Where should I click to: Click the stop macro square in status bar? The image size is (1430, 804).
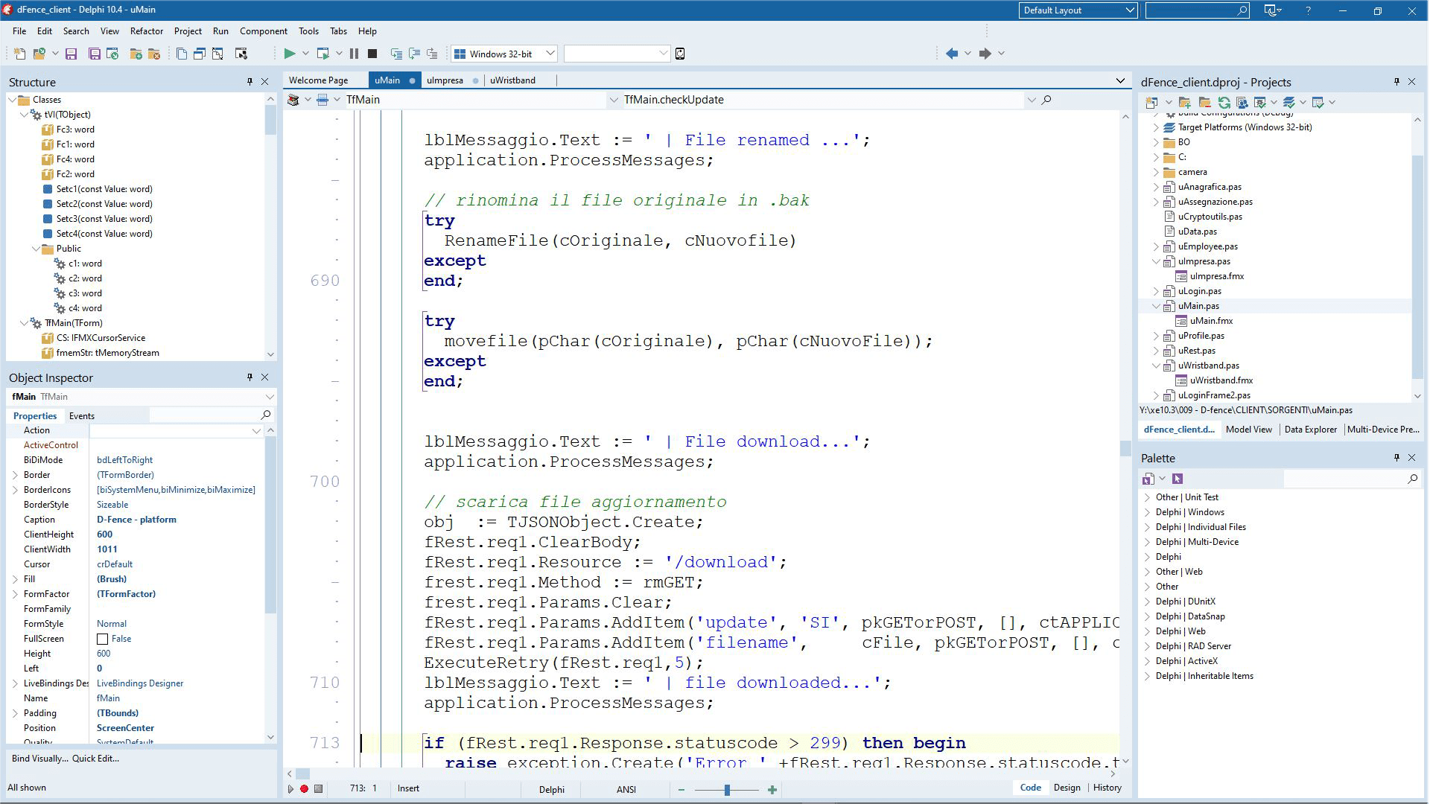click(318, 789)
